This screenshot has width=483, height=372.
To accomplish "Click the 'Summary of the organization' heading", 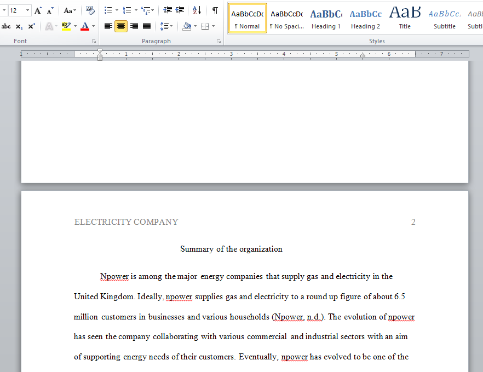I will [231, 249].
